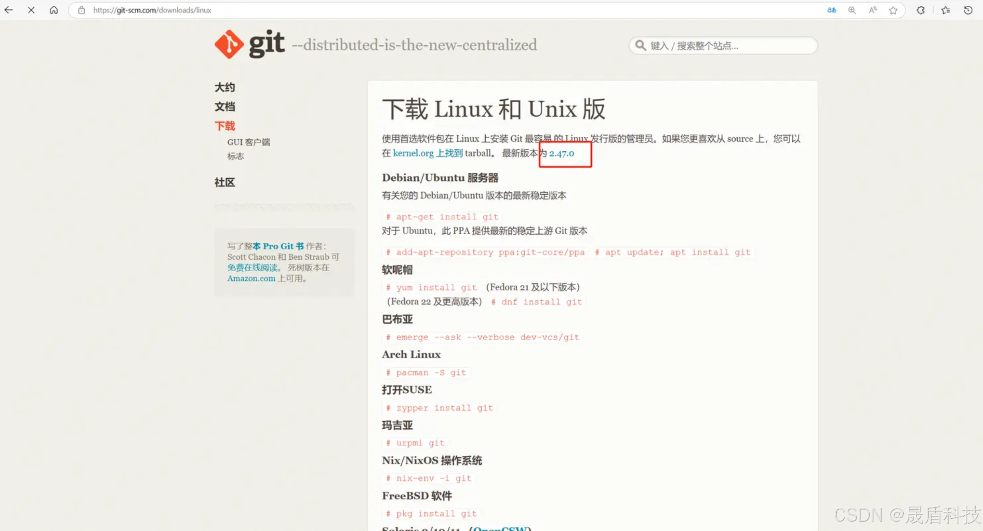Click the translate page icon
The width and height of the screenshot is (983, 531).
pyautogui.click(x=831, y=10)
